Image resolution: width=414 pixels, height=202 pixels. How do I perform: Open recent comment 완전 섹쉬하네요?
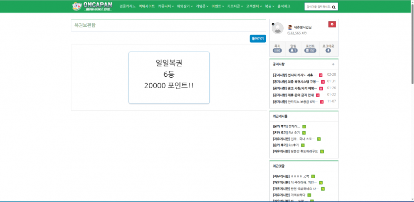point(296,189)
